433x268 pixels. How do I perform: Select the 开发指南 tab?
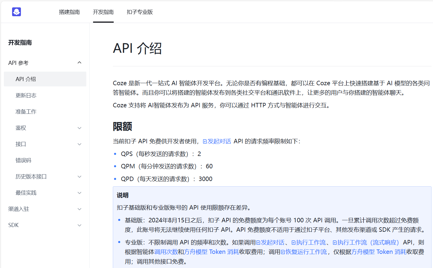click(x=103, y=12)
